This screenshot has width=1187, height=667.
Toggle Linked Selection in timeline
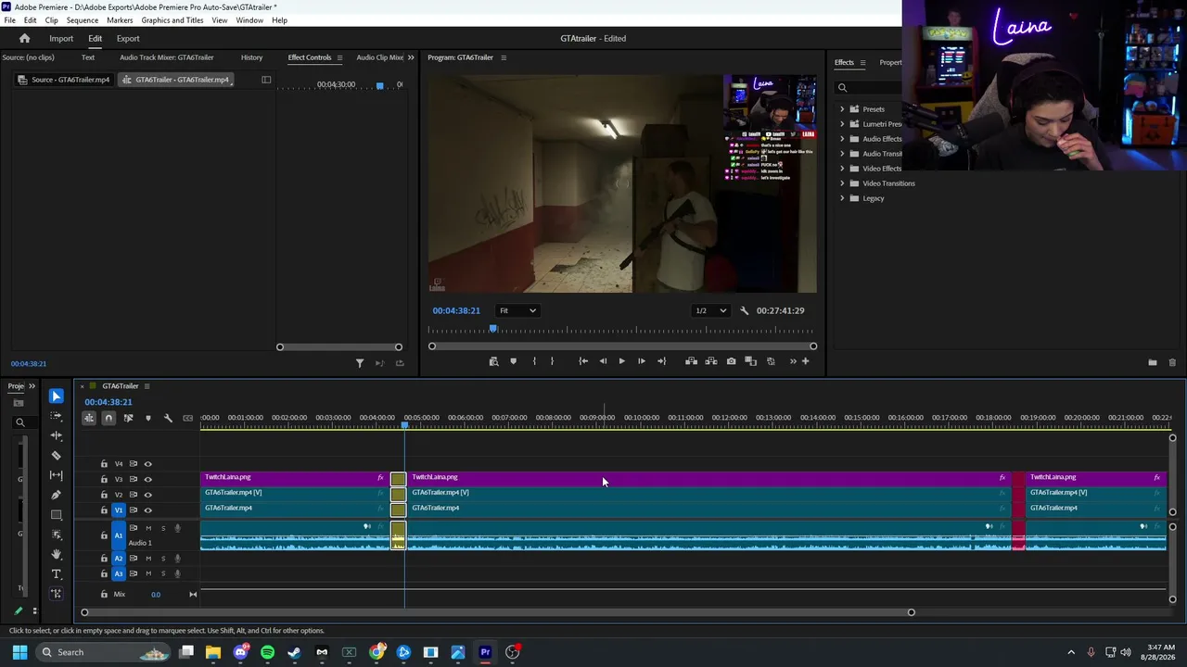128,418
